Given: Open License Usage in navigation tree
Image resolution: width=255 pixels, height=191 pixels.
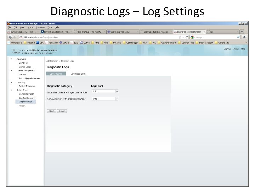Looking at the screenshot, I should (25, 67).
